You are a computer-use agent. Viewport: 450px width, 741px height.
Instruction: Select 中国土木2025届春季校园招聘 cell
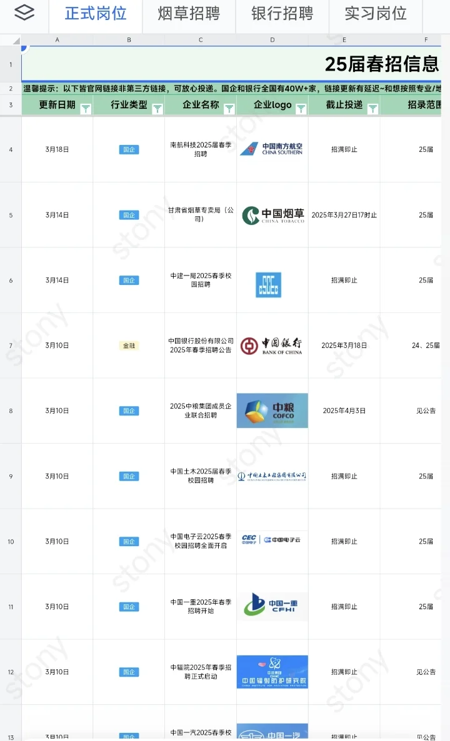(x=201, y=476)
